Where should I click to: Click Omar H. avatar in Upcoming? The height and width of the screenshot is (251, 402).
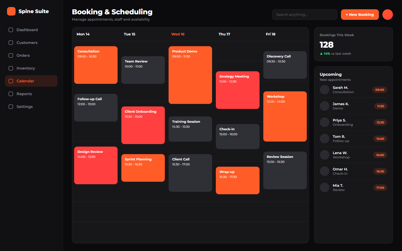coord(325,171)
